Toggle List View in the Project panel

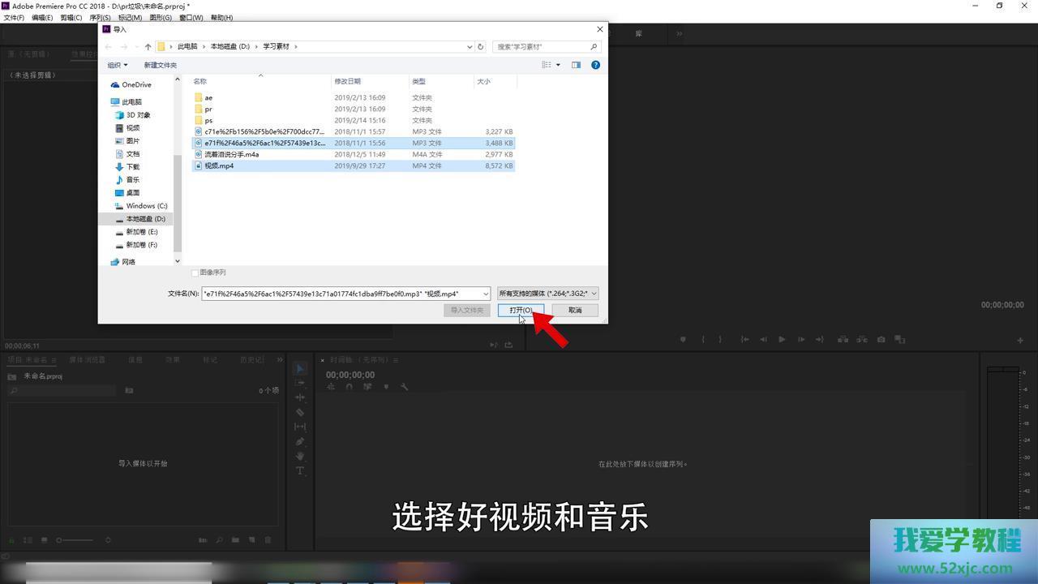coord(27,540)
